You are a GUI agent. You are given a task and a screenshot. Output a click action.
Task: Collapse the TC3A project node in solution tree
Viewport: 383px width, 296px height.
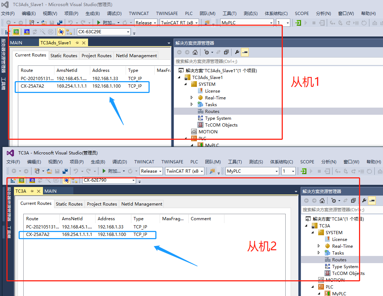tap(306, 226)
